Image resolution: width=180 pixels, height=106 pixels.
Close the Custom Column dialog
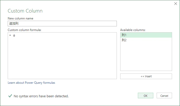(176, 4)
